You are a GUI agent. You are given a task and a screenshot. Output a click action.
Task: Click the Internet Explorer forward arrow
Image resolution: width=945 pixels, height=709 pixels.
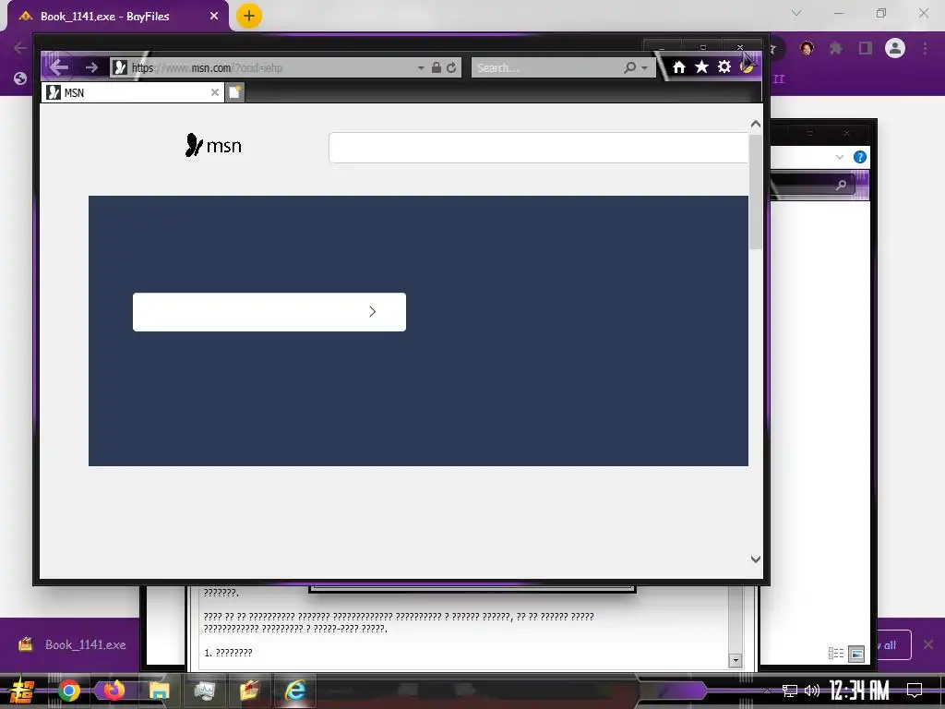pos(91,67)
